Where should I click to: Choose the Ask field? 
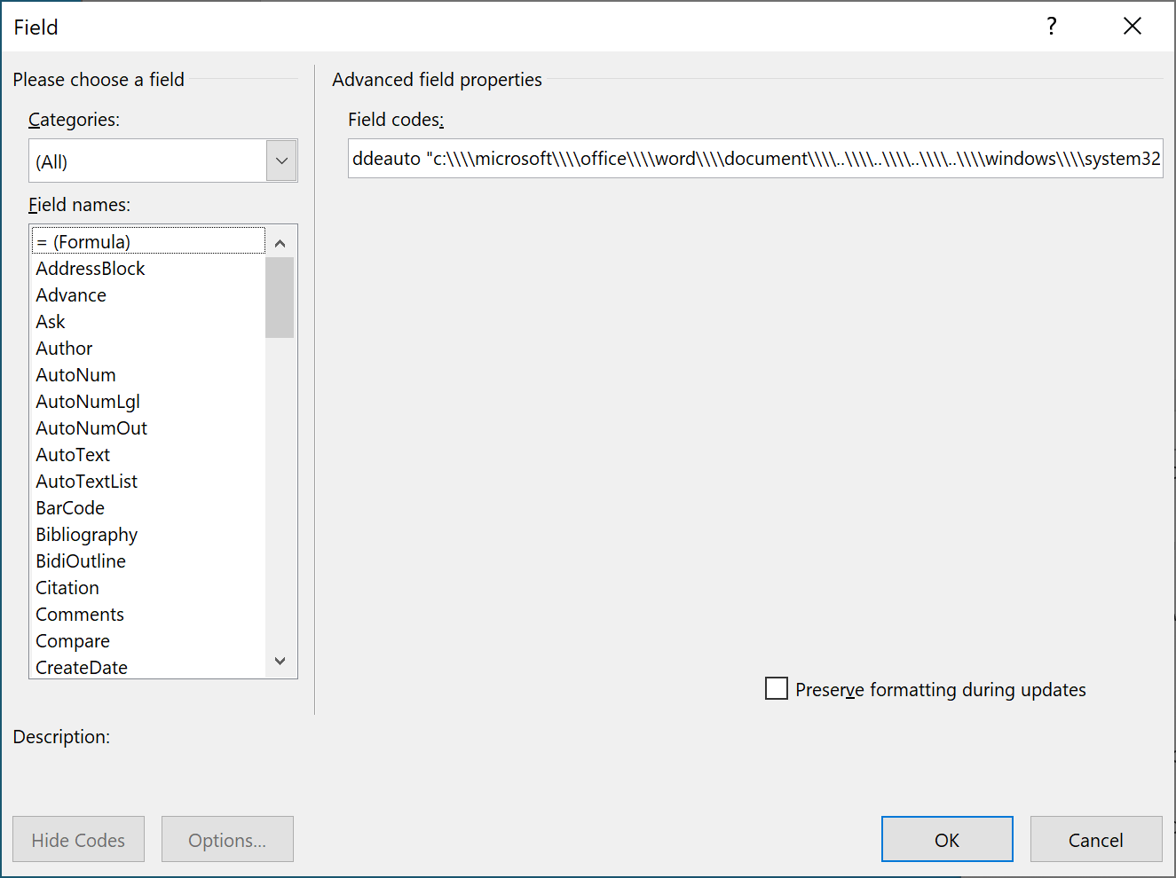pos(51,322)
